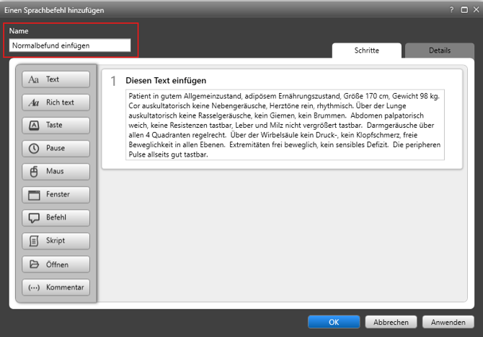Add an Öffnen file step

point(56,264)
